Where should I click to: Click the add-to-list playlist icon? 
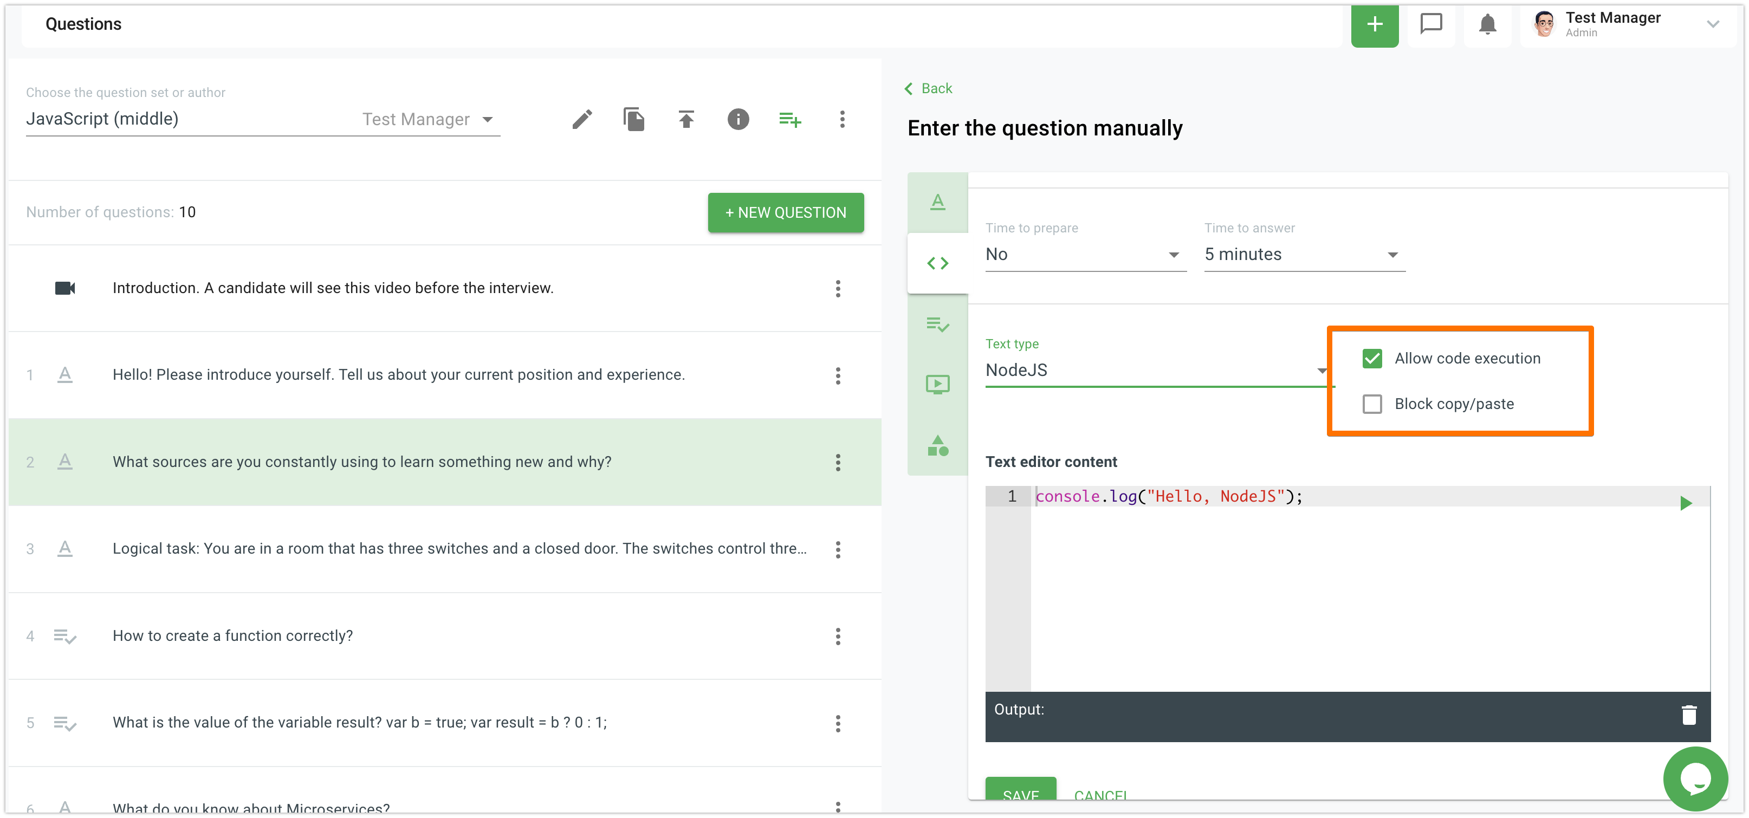(x=789, y=120)
